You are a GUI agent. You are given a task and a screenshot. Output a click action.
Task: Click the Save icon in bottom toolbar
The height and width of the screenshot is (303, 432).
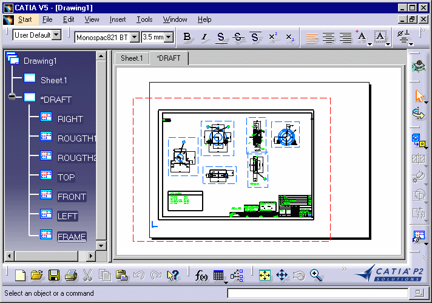click(x=54, y=275)
